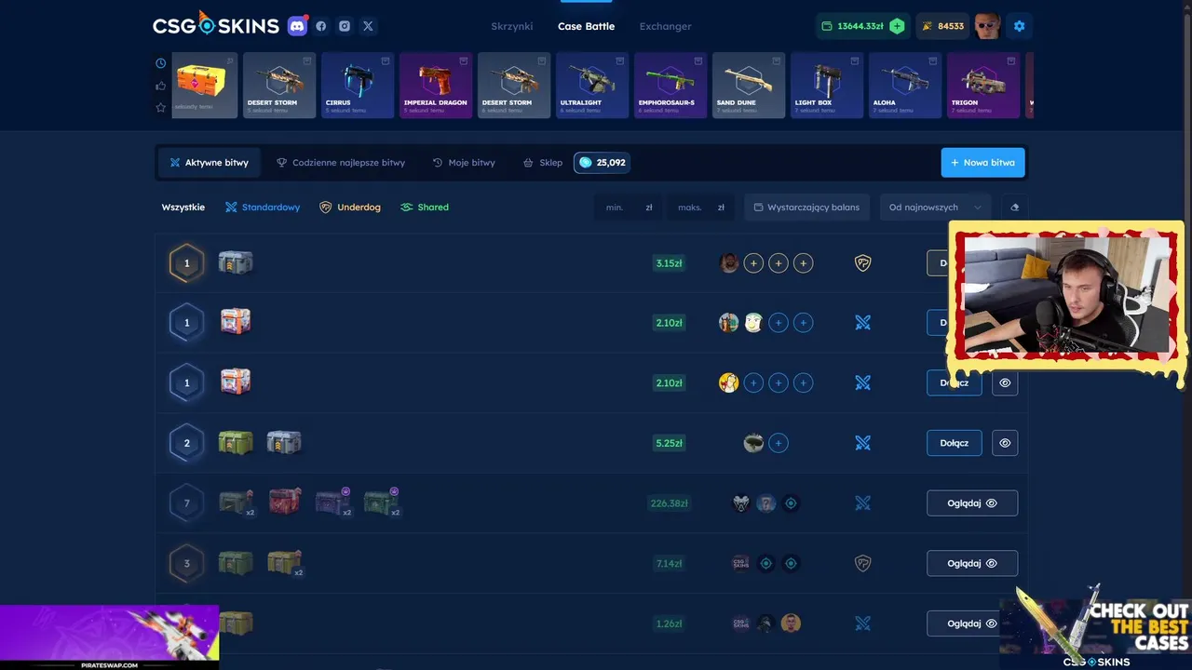Open the CIRRUS drop card
The image size is (1192, 670).
(x=358, y=85)
